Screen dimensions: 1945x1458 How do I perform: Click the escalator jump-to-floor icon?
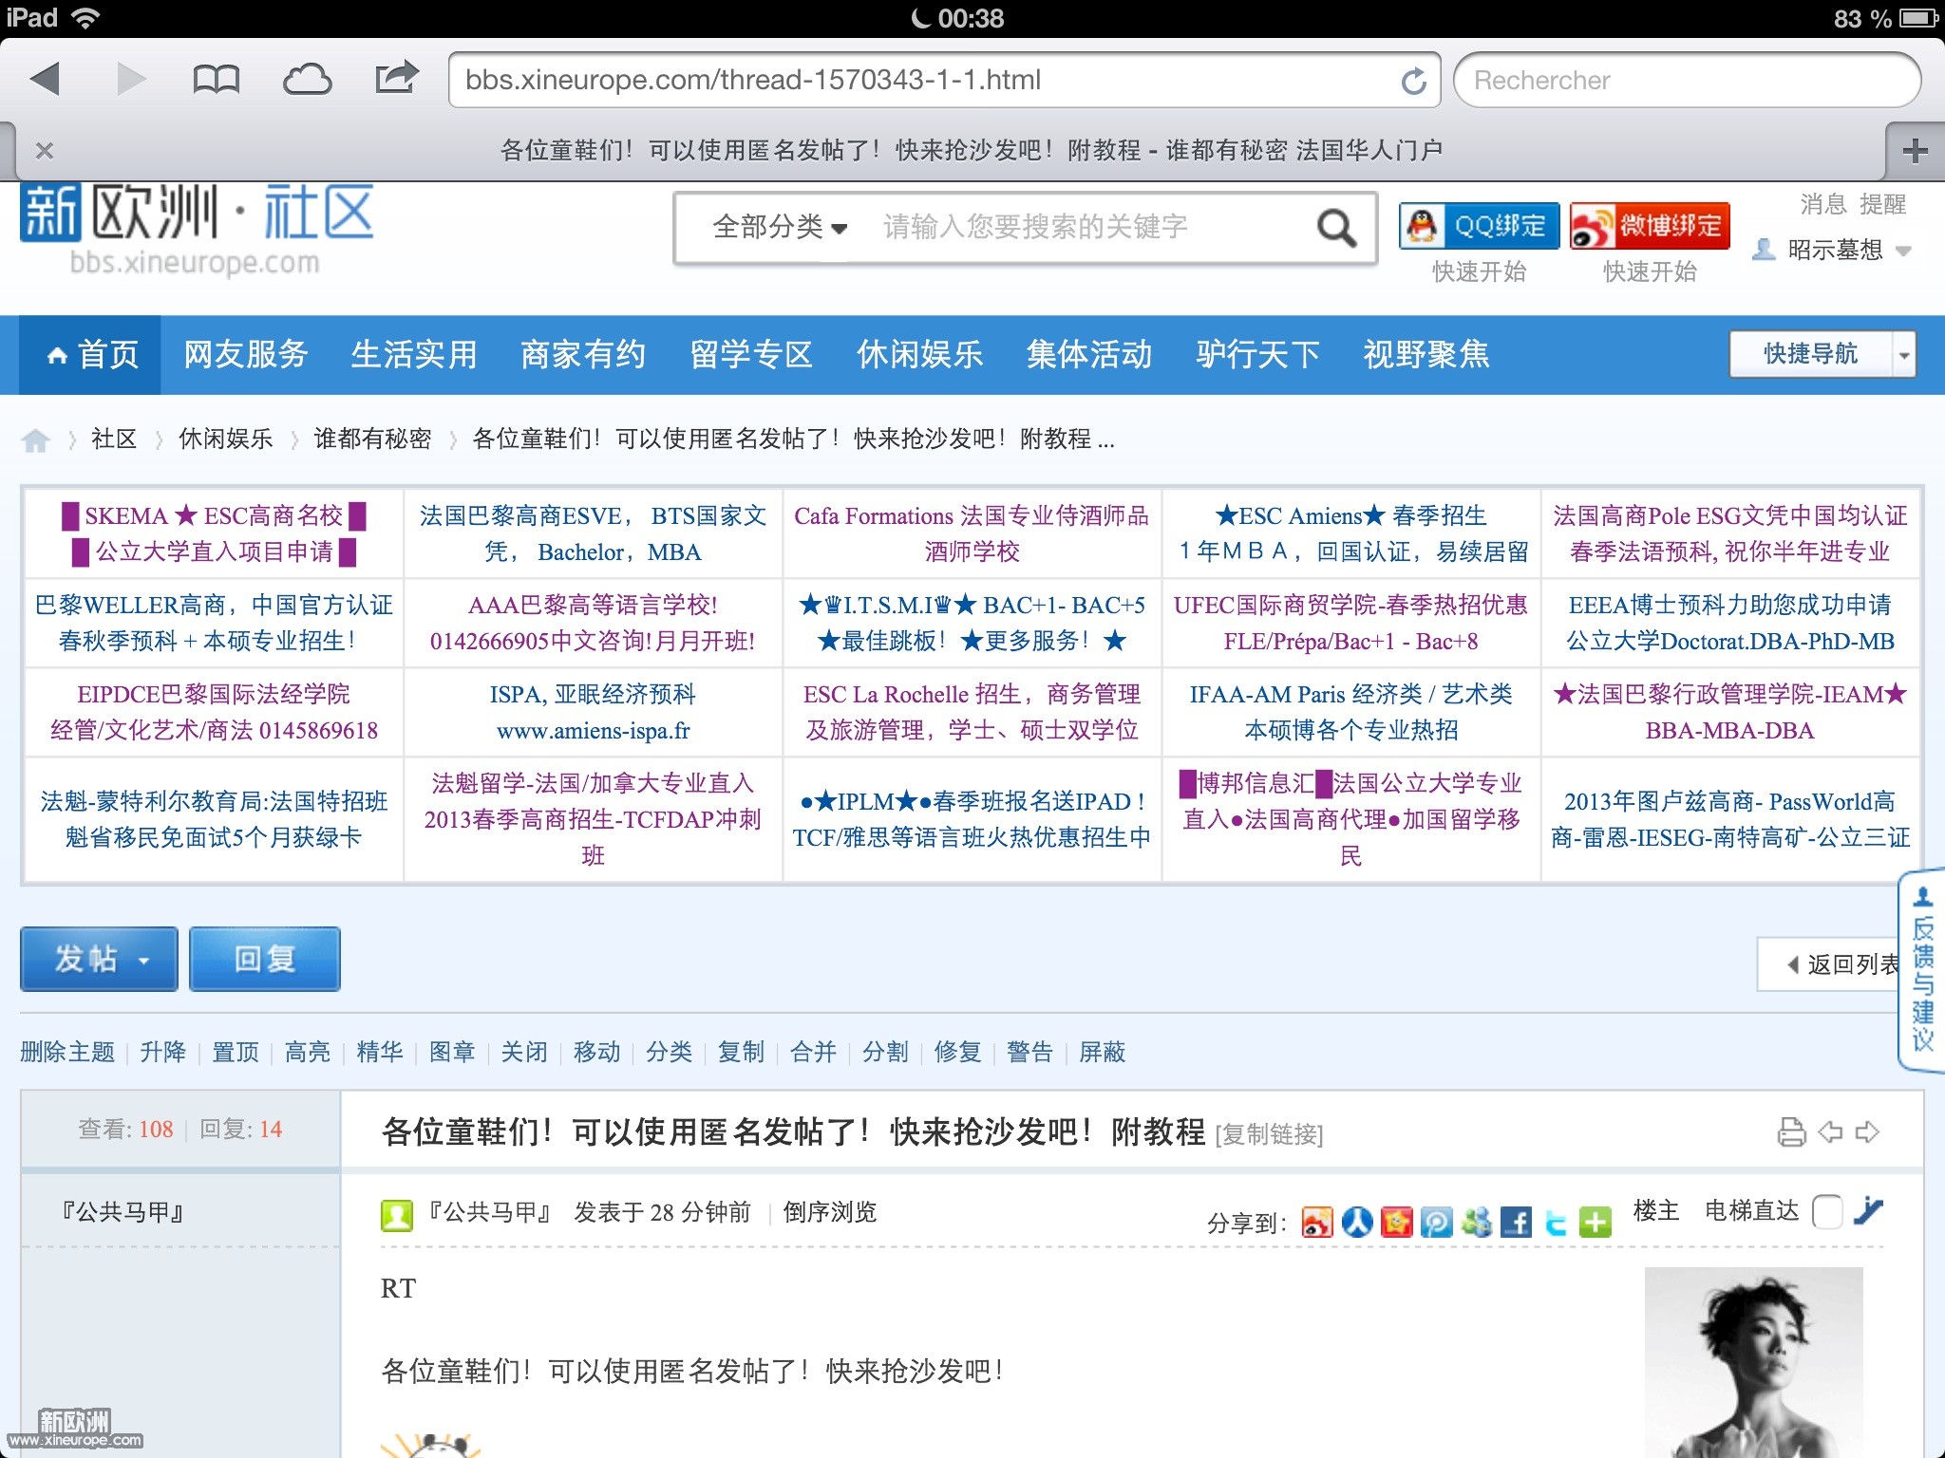(x=1867, y=1211)
